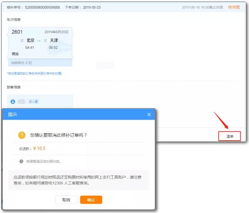Click the 待兑现 status label

[x=234, y=7]
